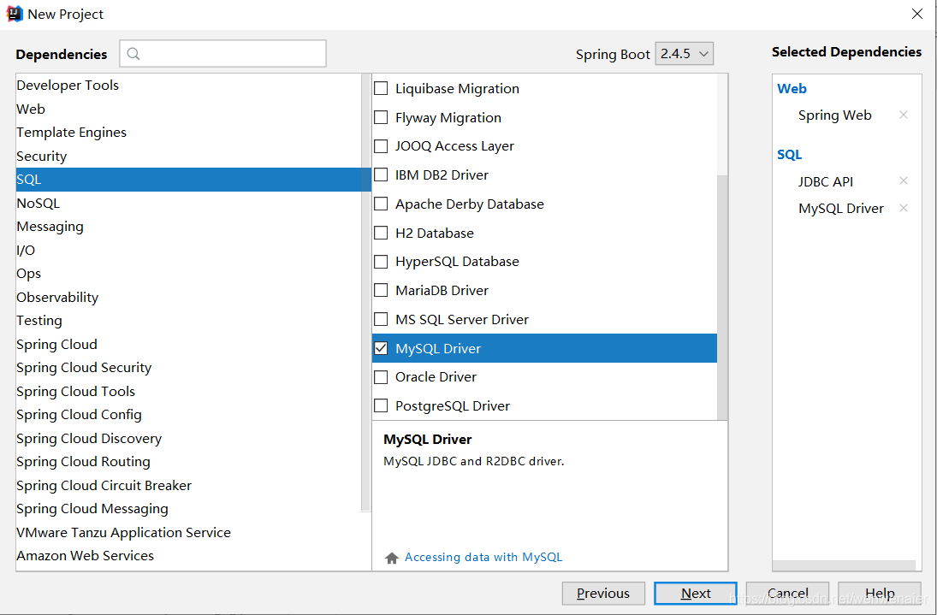Click the home icon beside MySQL guide link
This screenshot has height=615, width=937.
click(391, 558)
